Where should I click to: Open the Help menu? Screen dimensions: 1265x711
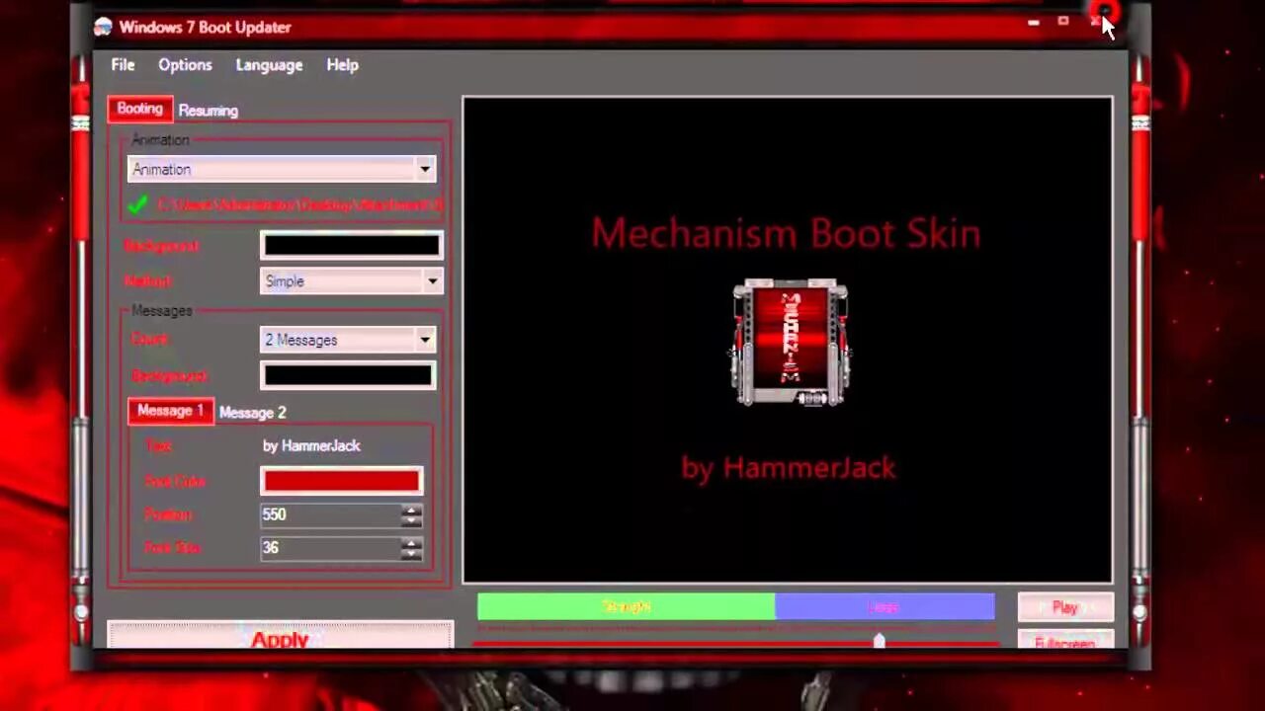point(342,65)
